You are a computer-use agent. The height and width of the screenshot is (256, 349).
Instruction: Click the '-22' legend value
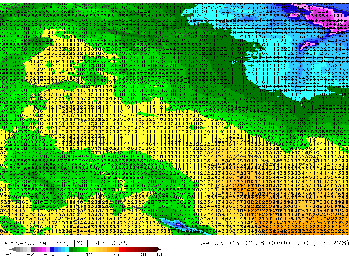click(x=32, y=254)
